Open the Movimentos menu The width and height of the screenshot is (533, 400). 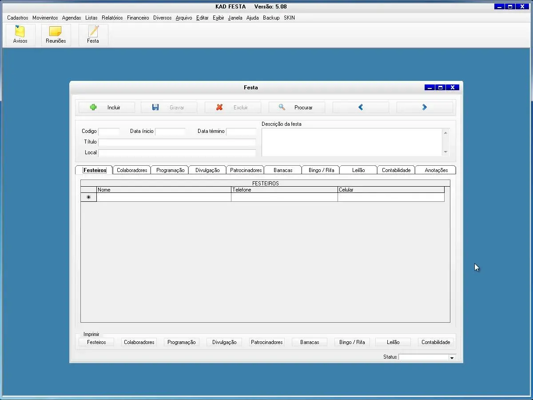coord(45,18)
